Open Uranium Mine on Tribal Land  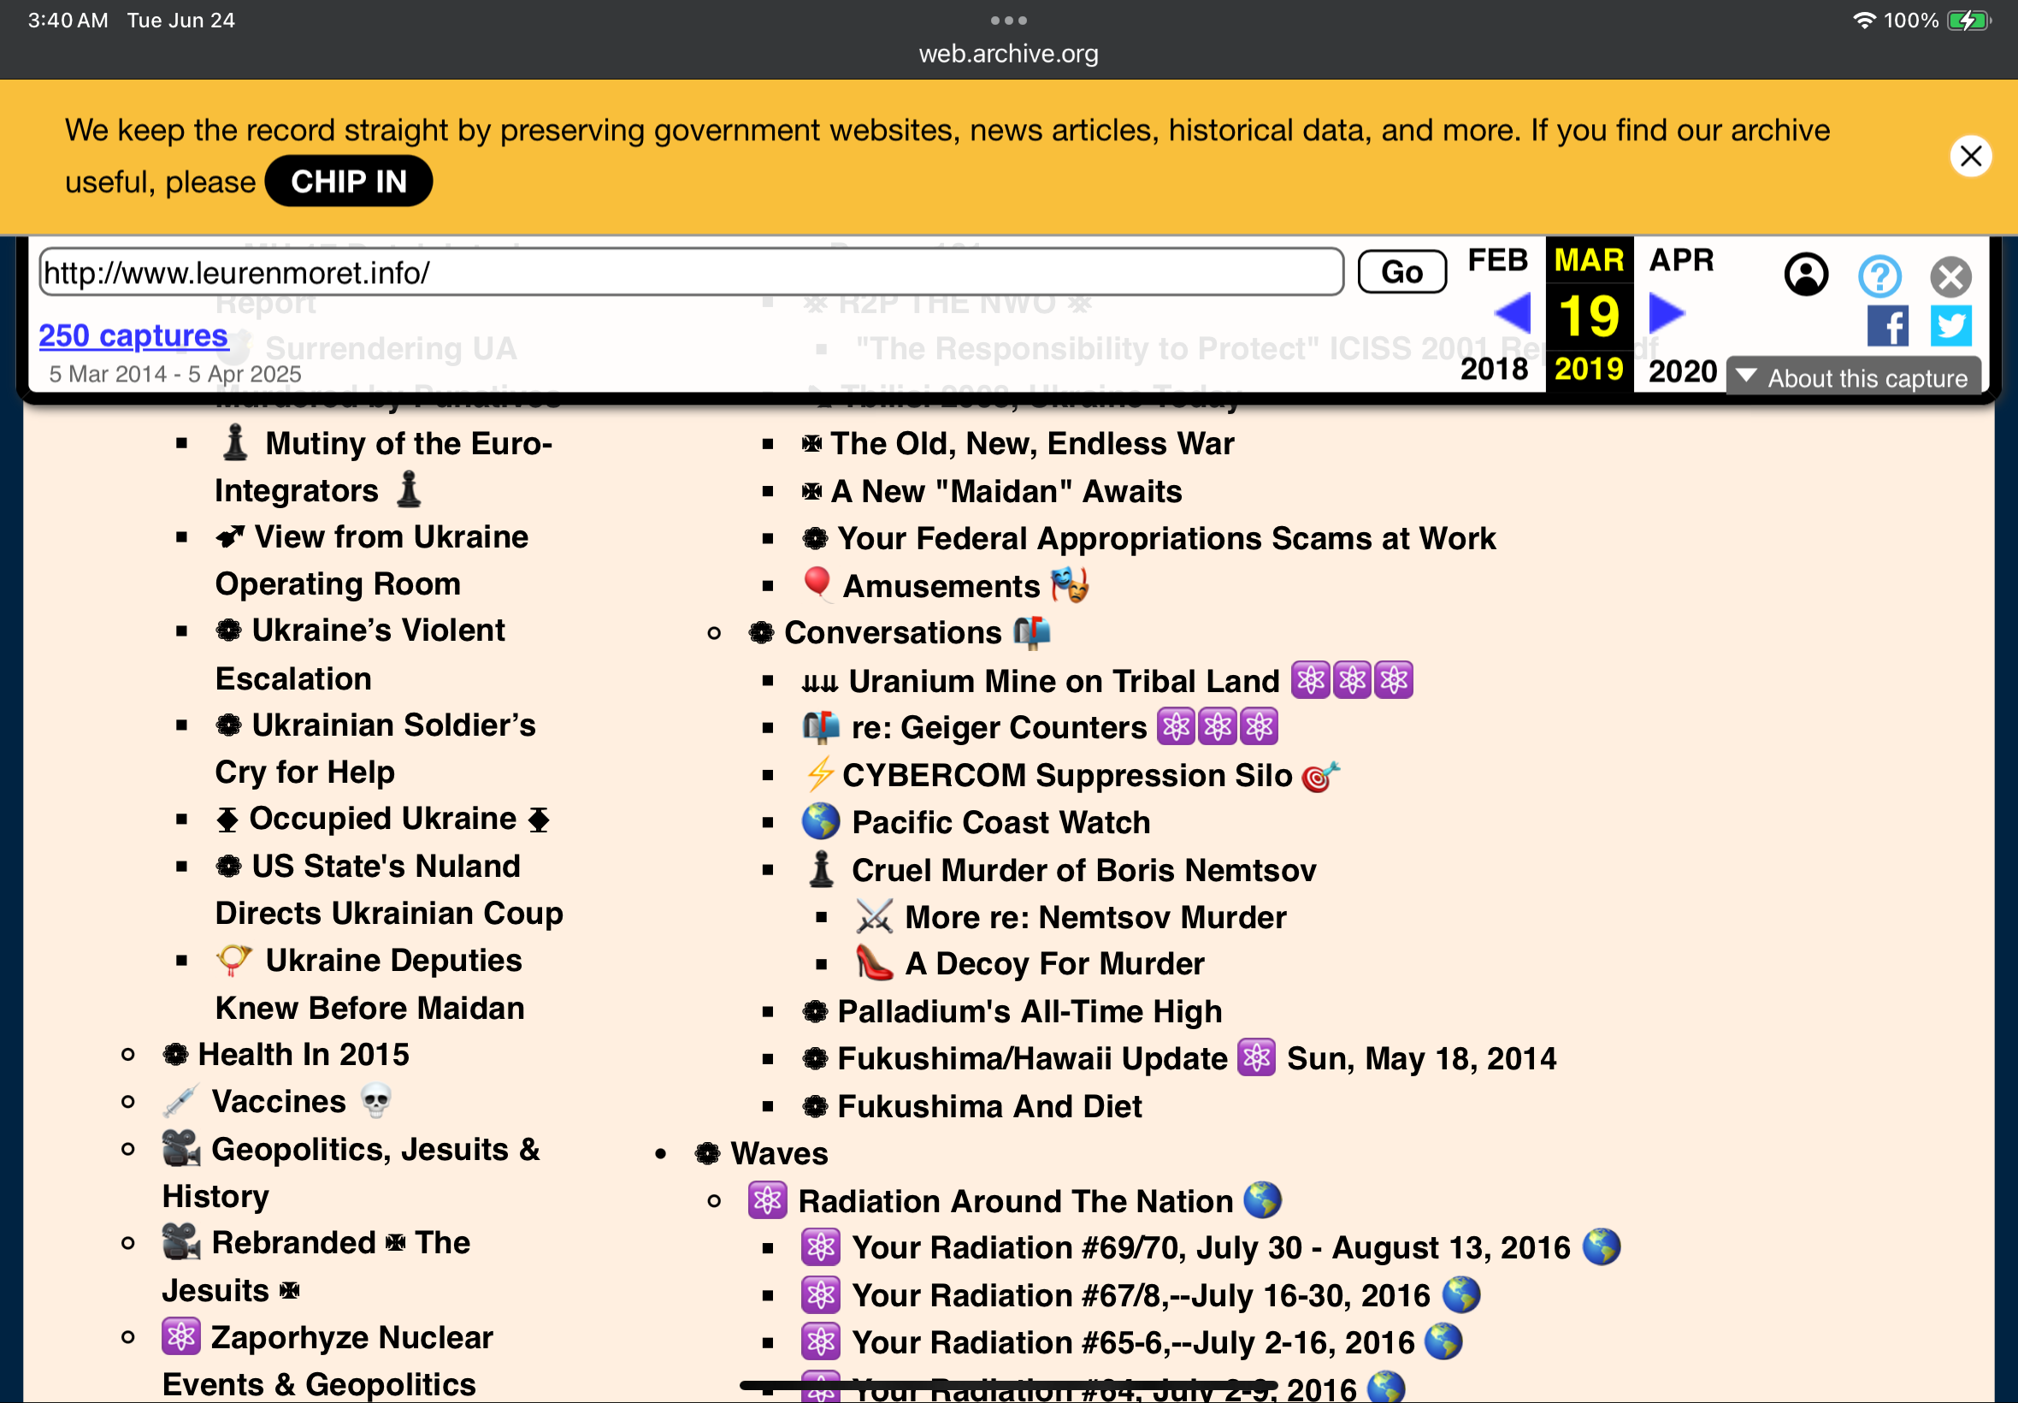pos(1107,680)
